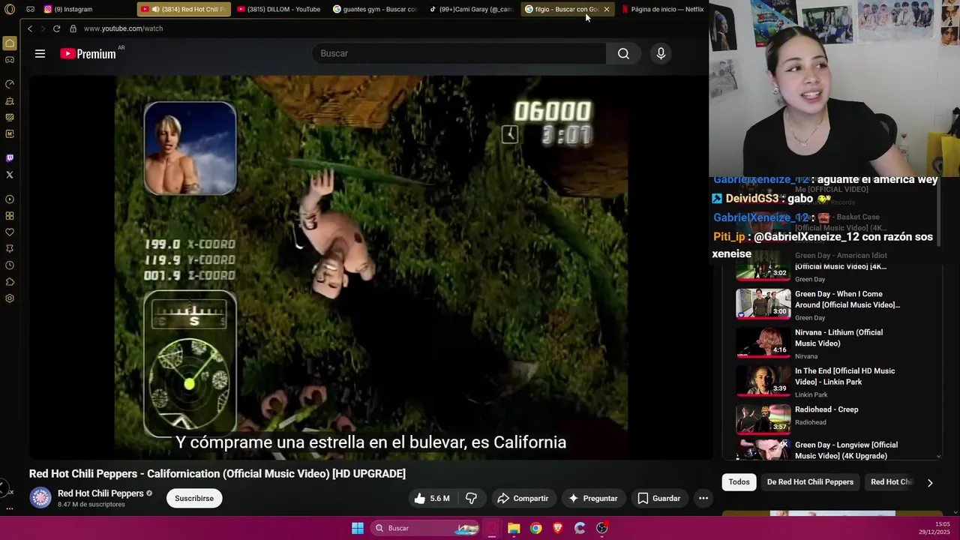Open the sidebar settings gear icon

[x=10, y=298]
